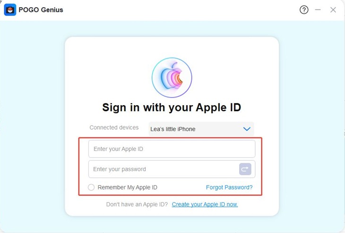Follow the "Create your Apple ID now" link
This screenshot has height=233, width=345.
tap(205, 204)
